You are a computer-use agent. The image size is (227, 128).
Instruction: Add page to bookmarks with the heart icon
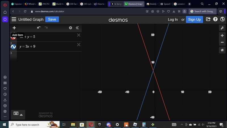[169, 11]
